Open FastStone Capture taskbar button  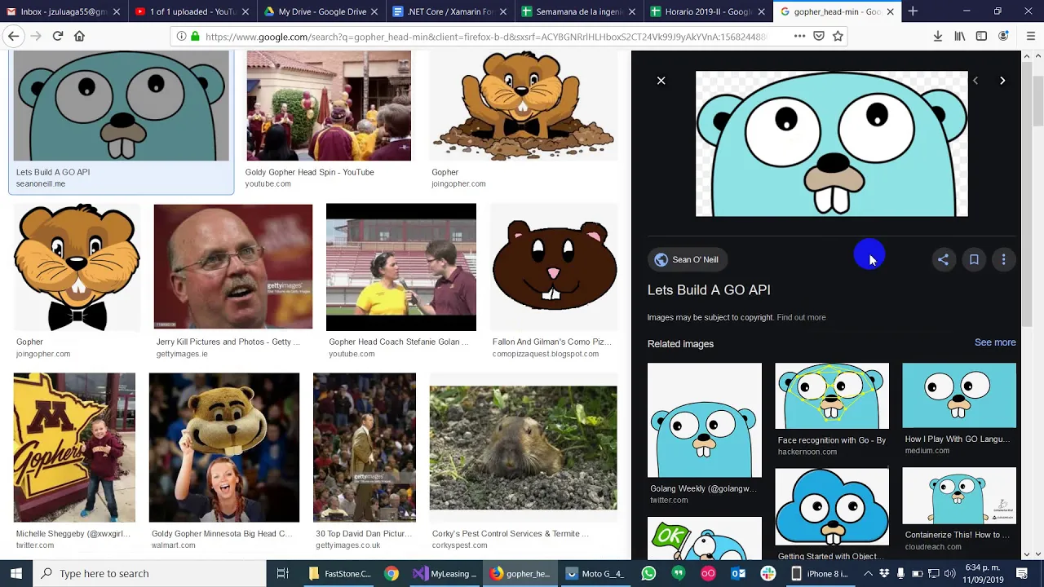pyautogui.click(x=339, y=573)
